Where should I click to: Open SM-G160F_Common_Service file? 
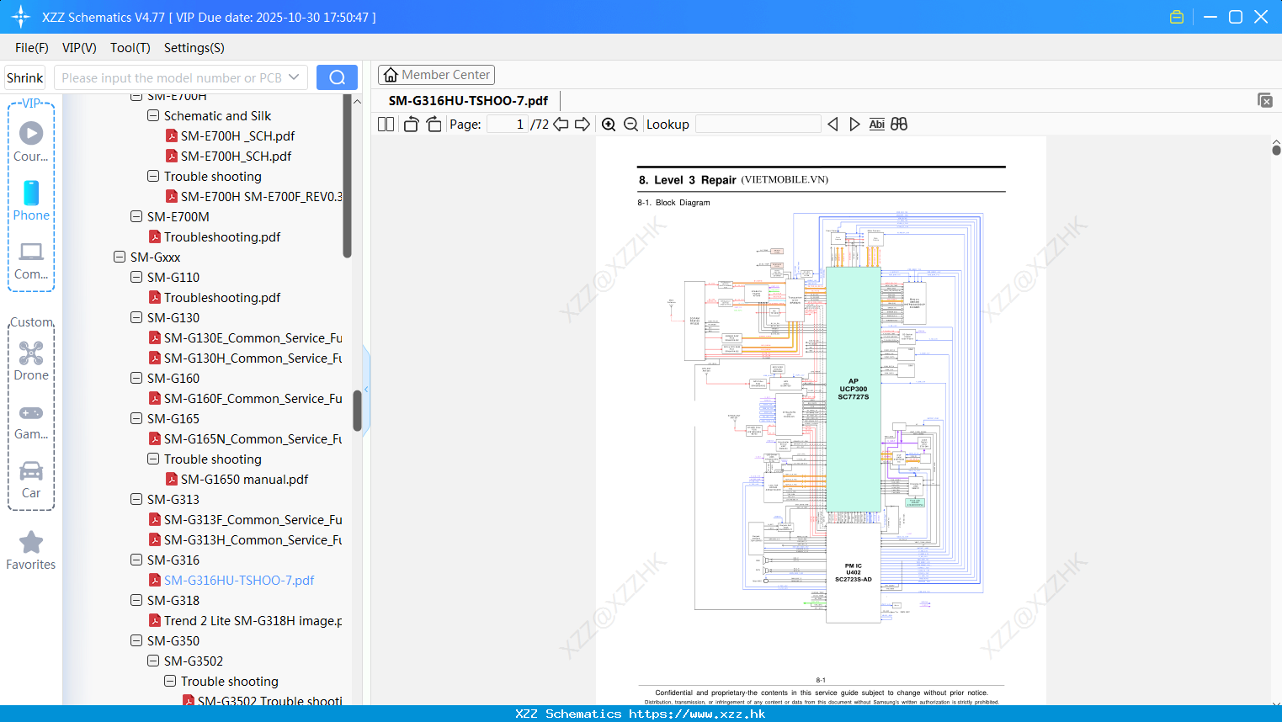pyautogui.click(x=253, y=398)
